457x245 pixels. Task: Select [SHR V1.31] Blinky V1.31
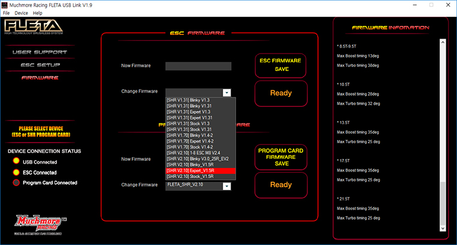tap(200, 106)
